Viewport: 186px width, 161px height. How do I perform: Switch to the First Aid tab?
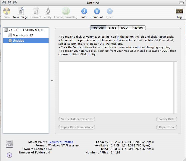point(98,28)
